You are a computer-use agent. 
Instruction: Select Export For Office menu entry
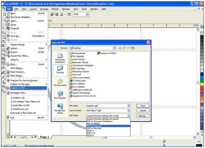pyautogui.click(x=27, y=56)
